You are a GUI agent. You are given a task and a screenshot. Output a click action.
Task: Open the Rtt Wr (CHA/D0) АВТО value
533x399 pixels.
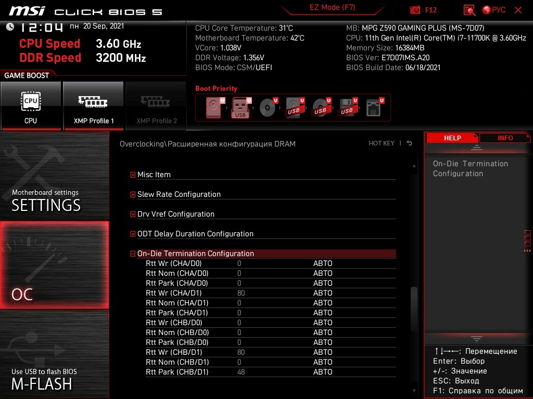click(323, 263)
